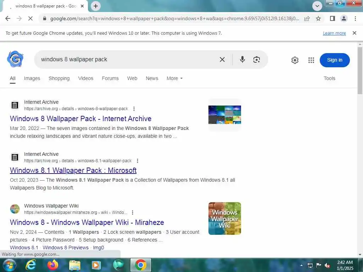Open the 'Learn more' link

click(334, 33)
